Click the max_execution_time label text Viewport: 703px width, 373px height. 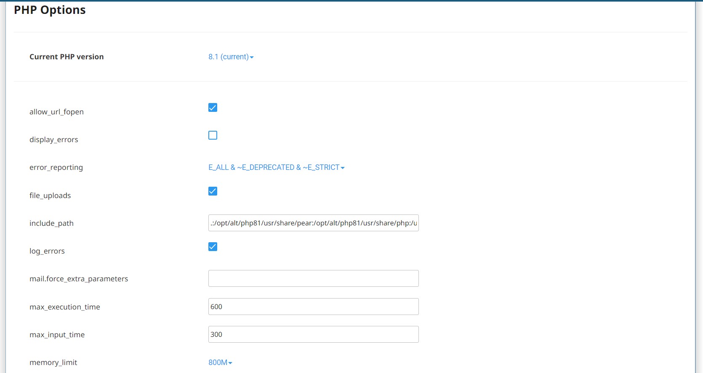point(65,307)
